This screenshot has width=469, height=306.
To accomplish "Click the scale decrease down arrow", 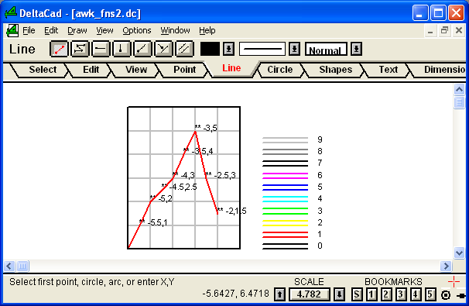I will (x=339, y=294).
